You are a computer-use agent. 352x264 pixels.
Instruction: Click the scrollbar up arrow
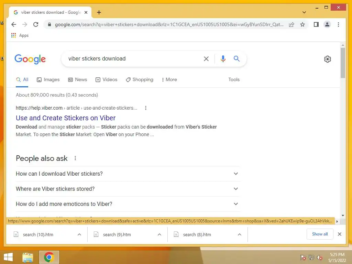point(343,45)
